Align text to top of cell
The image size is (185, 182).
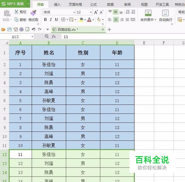click(110, 12)
